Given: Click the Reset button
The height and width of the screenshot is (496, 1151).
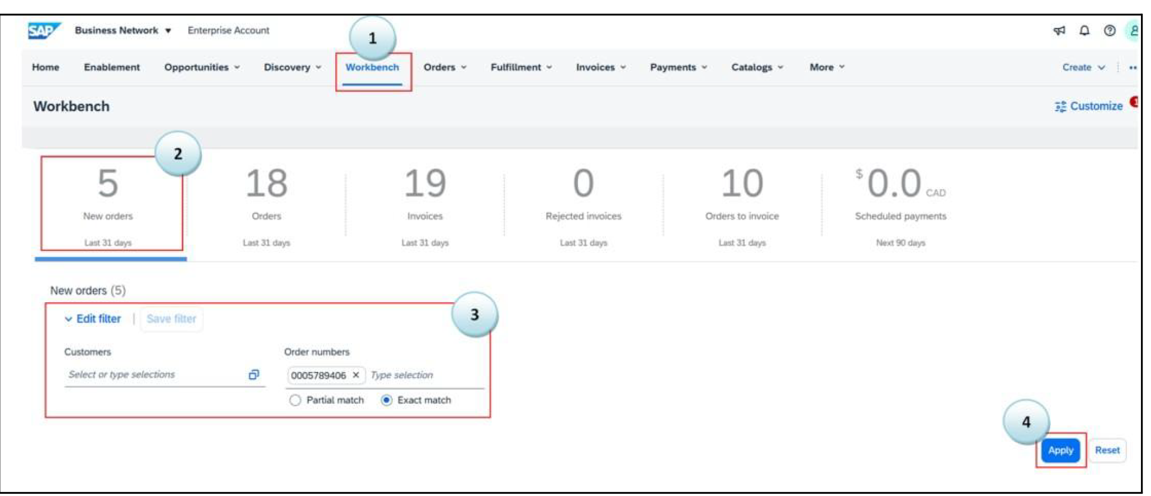Looking at the screenshot, I should pos(1107,450).
